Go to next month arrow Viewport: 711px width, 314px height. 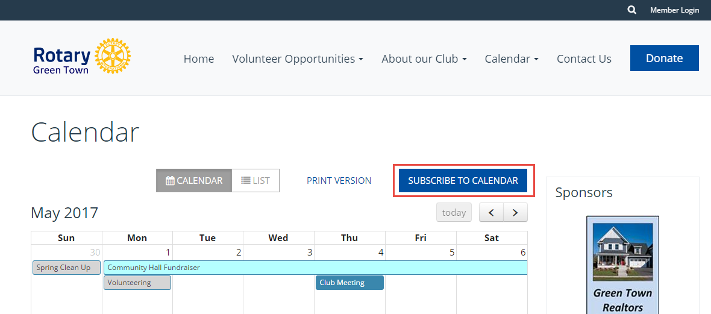coord(515,212)
